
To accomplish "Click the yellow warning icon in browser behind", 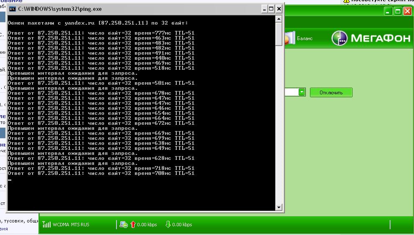I will tap(346, 1).
